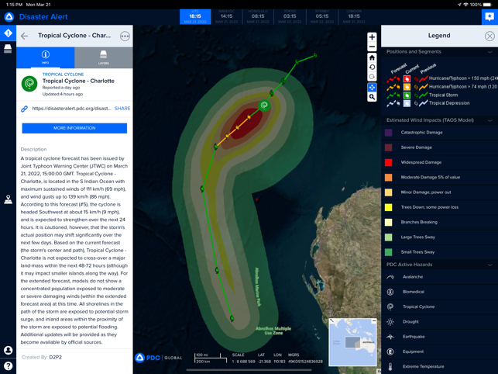The height and width of the screenshot is (374, 498).
Task: Click the Earthquake hazard legend icon
Action: pyautogui.click(x=390, y=337)
